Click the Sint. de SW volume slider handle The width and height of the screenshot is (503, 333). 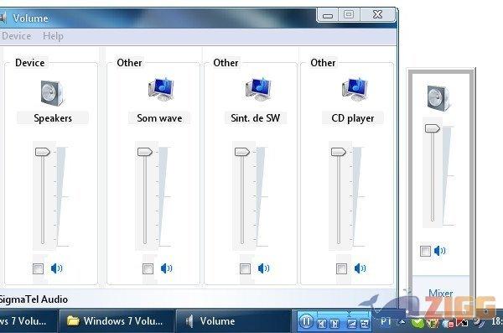pos(242,152)
